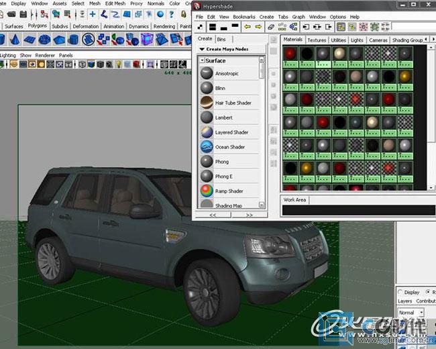436x349 pixels.
Task: Collapse the Create Maya Nodes section
Action: click(x=202, y=49)
